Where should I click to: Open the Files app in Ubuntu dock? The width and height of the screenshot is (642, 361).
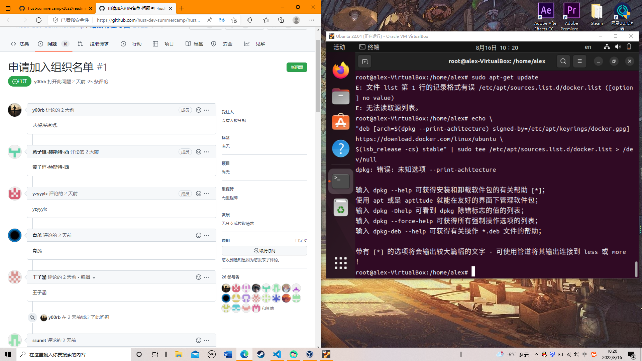[x=341, y=96]
